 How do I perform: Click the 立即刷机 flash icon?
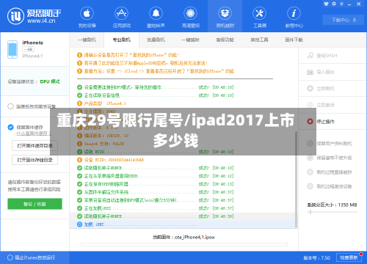(x=310, y=89)
